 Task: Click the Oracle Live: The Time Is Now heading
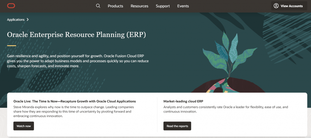(74, 101)
